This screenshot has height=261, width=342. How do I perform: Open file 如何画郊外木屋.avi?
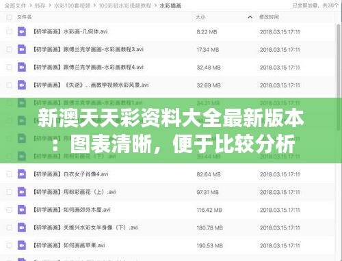pyautogui.click(x=72, y=210)
